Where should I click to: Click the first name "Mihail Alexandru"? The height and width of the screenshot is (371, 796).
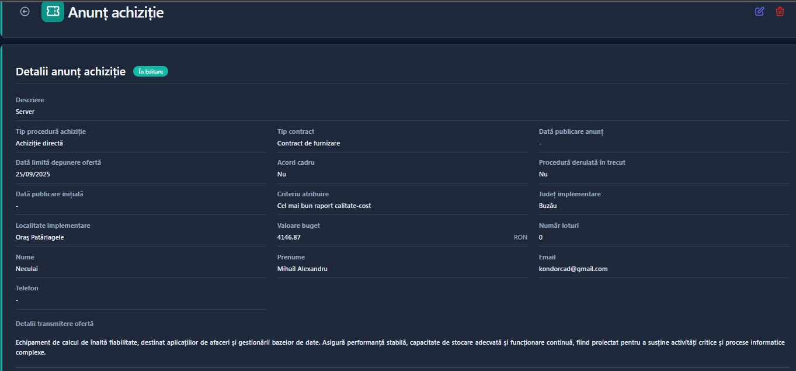click(x=302, y=269)
